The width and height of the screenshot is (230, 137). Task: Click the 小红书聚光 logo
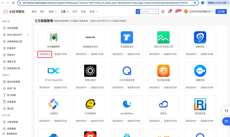(x=14, y=11)
